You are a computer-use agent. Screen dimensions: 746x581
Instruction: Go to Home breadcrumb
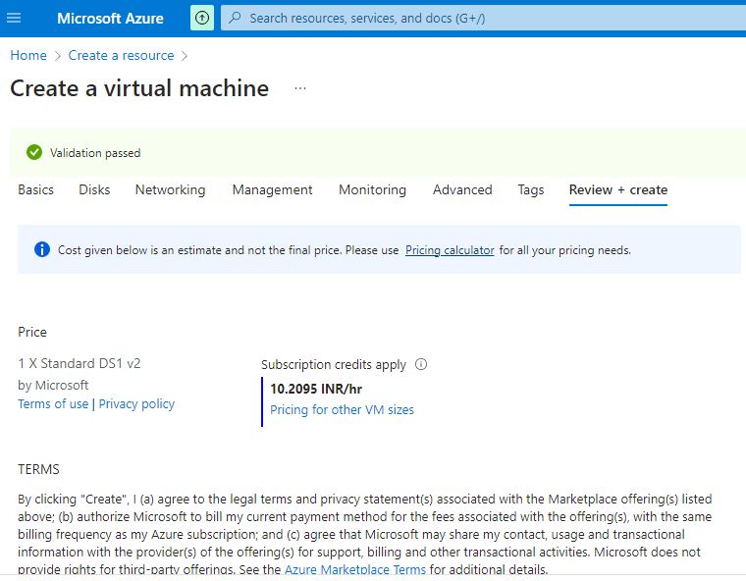click(x=28, y=56)
